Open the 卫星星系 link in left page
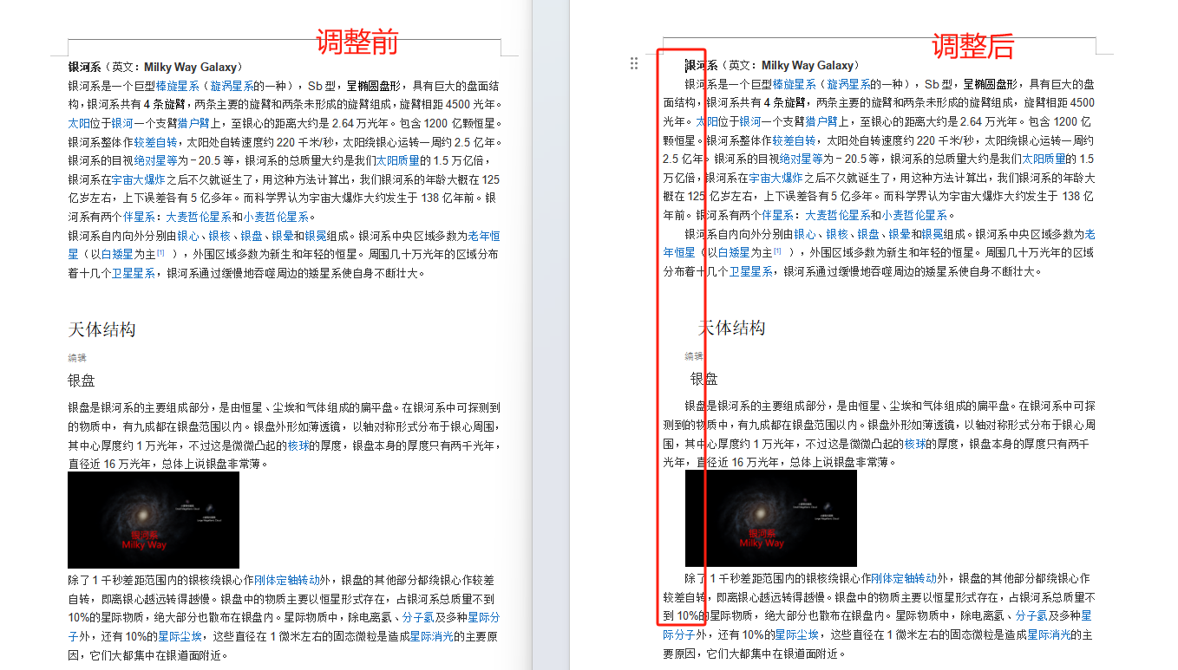The image size is (1178, 670). (x=133, y=273)
